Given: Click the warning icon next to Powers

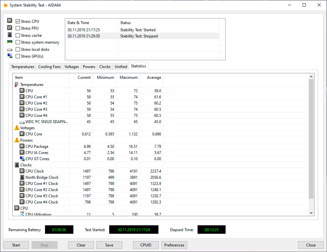Looking at the screenshot, I should pyautogui.click(x=17, y=140).
